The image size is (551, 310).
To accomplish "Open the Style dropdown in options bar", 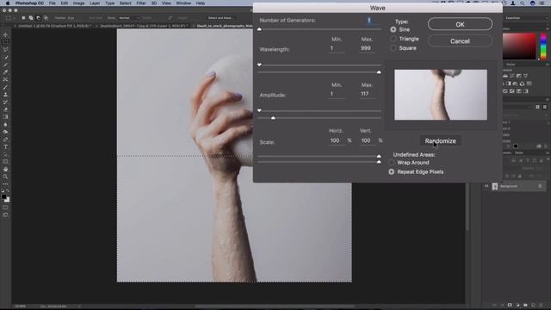I will (129, 18).
